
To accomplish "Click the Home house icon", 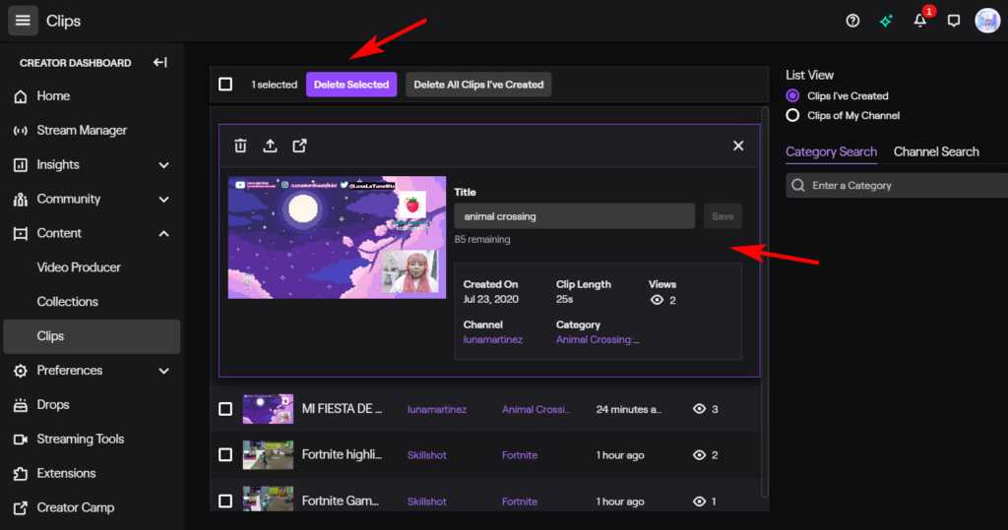I will pos(21,96).
